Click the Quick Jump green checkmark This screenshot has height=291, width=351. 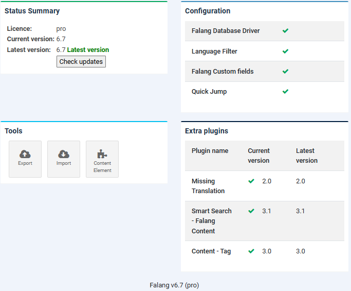(285, 92)
